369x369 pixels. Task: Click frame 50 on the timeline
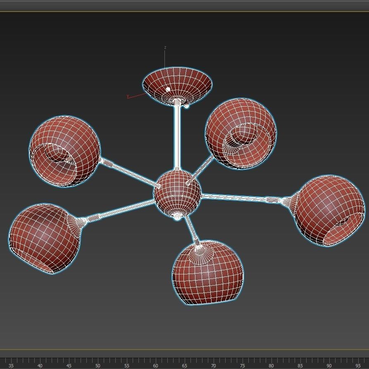click(98, 366)
